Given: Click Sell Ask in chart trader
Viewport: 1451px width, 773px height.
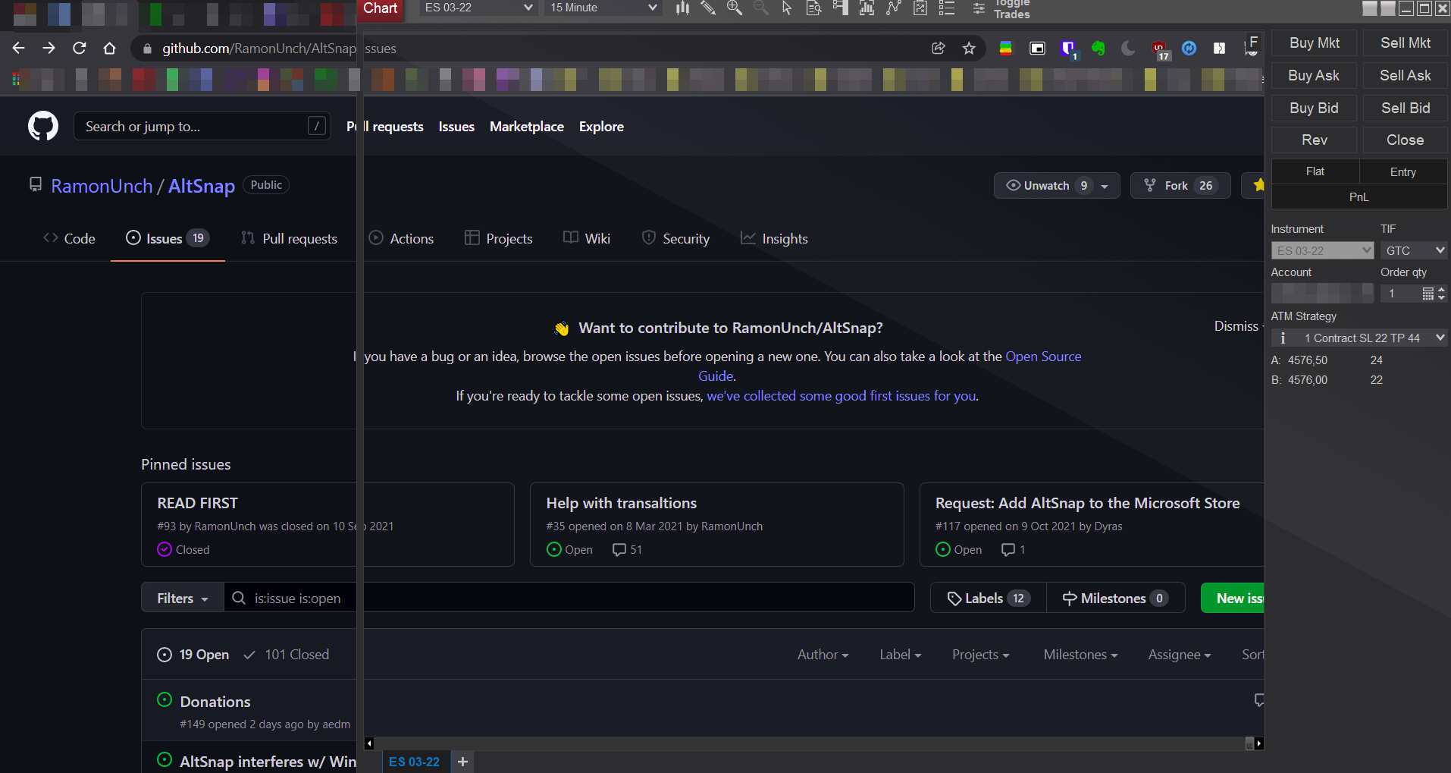Looking at the screenshot, I should [x=1405, y=75].
